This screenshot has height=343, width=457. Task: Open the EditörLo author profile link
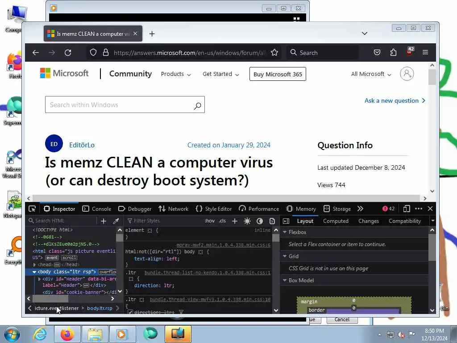point(82,145)
